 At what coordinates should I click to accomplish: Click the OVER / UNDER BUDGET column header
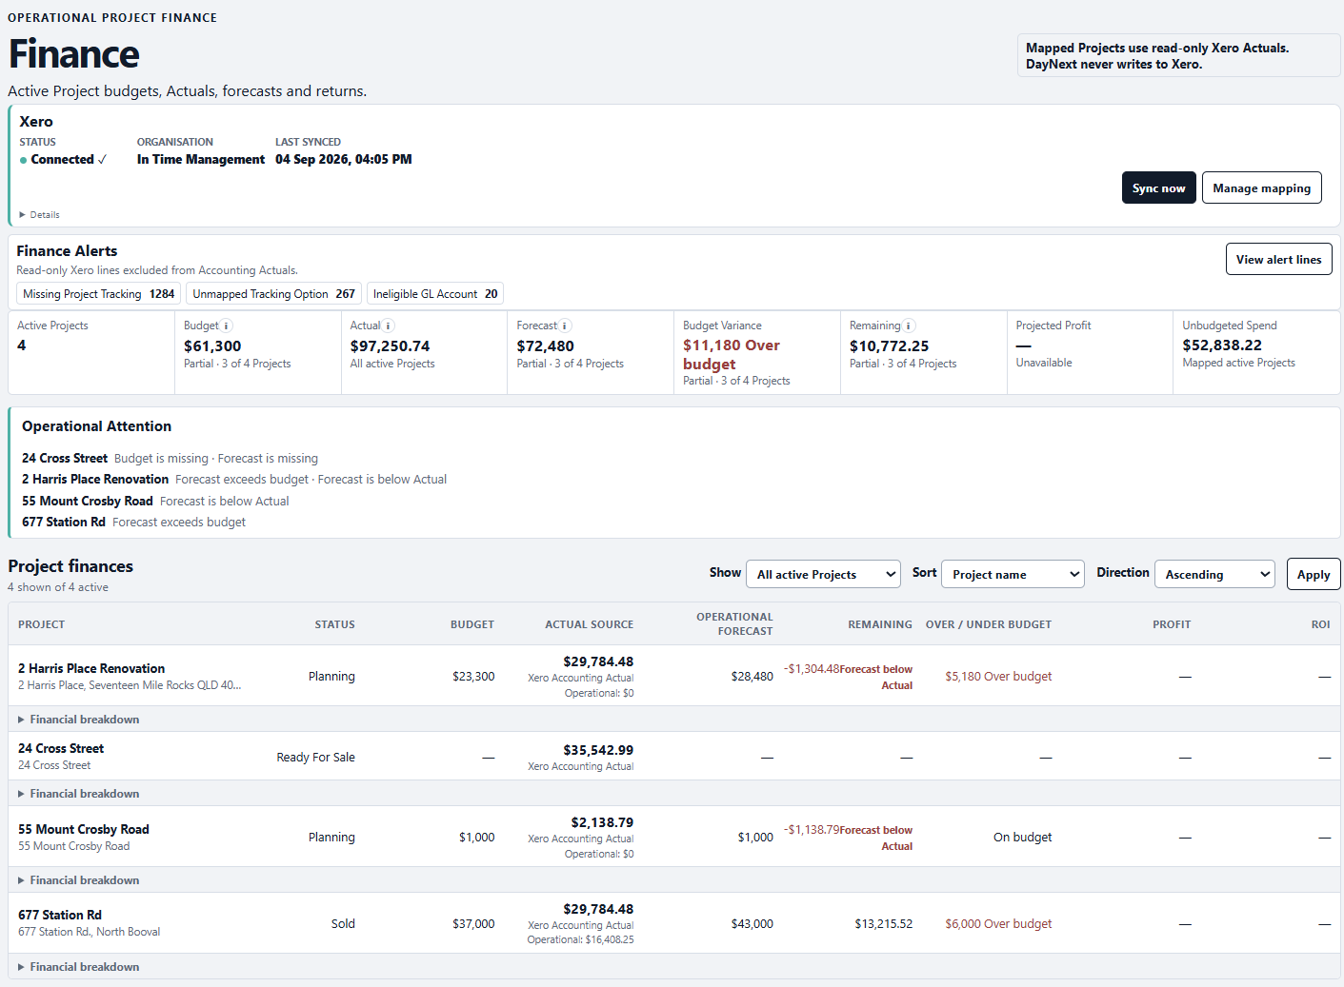point(989,624)
